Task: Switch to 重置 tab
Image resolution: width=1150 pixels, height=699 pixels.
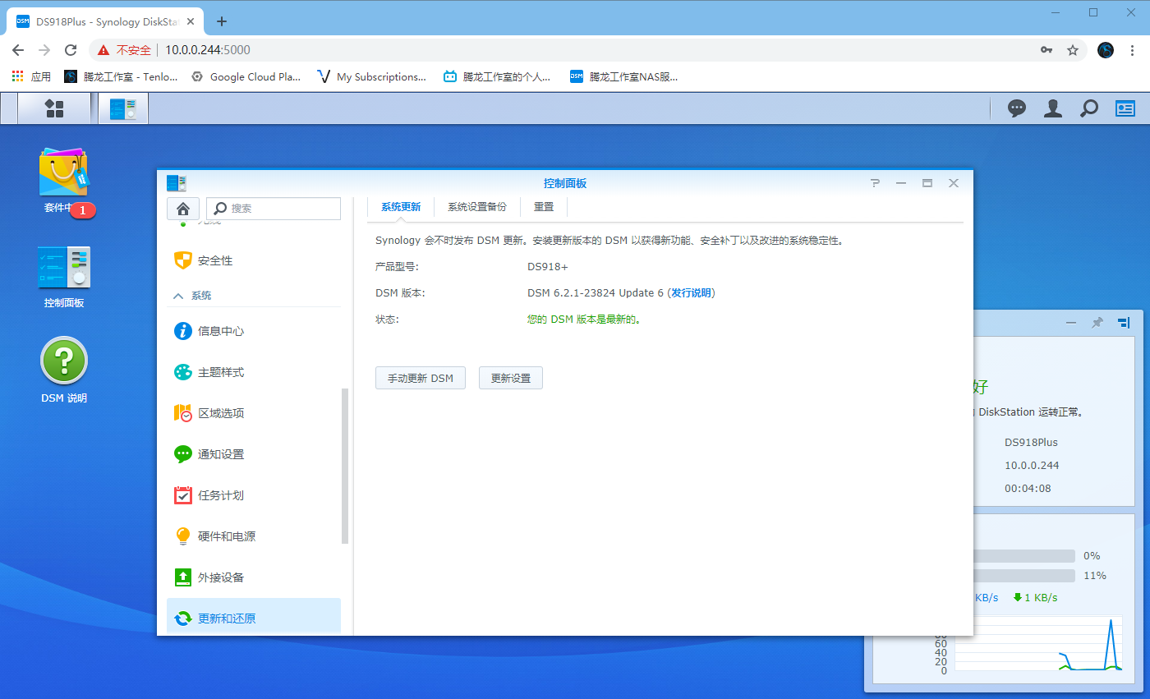Action: click(544, 207)
